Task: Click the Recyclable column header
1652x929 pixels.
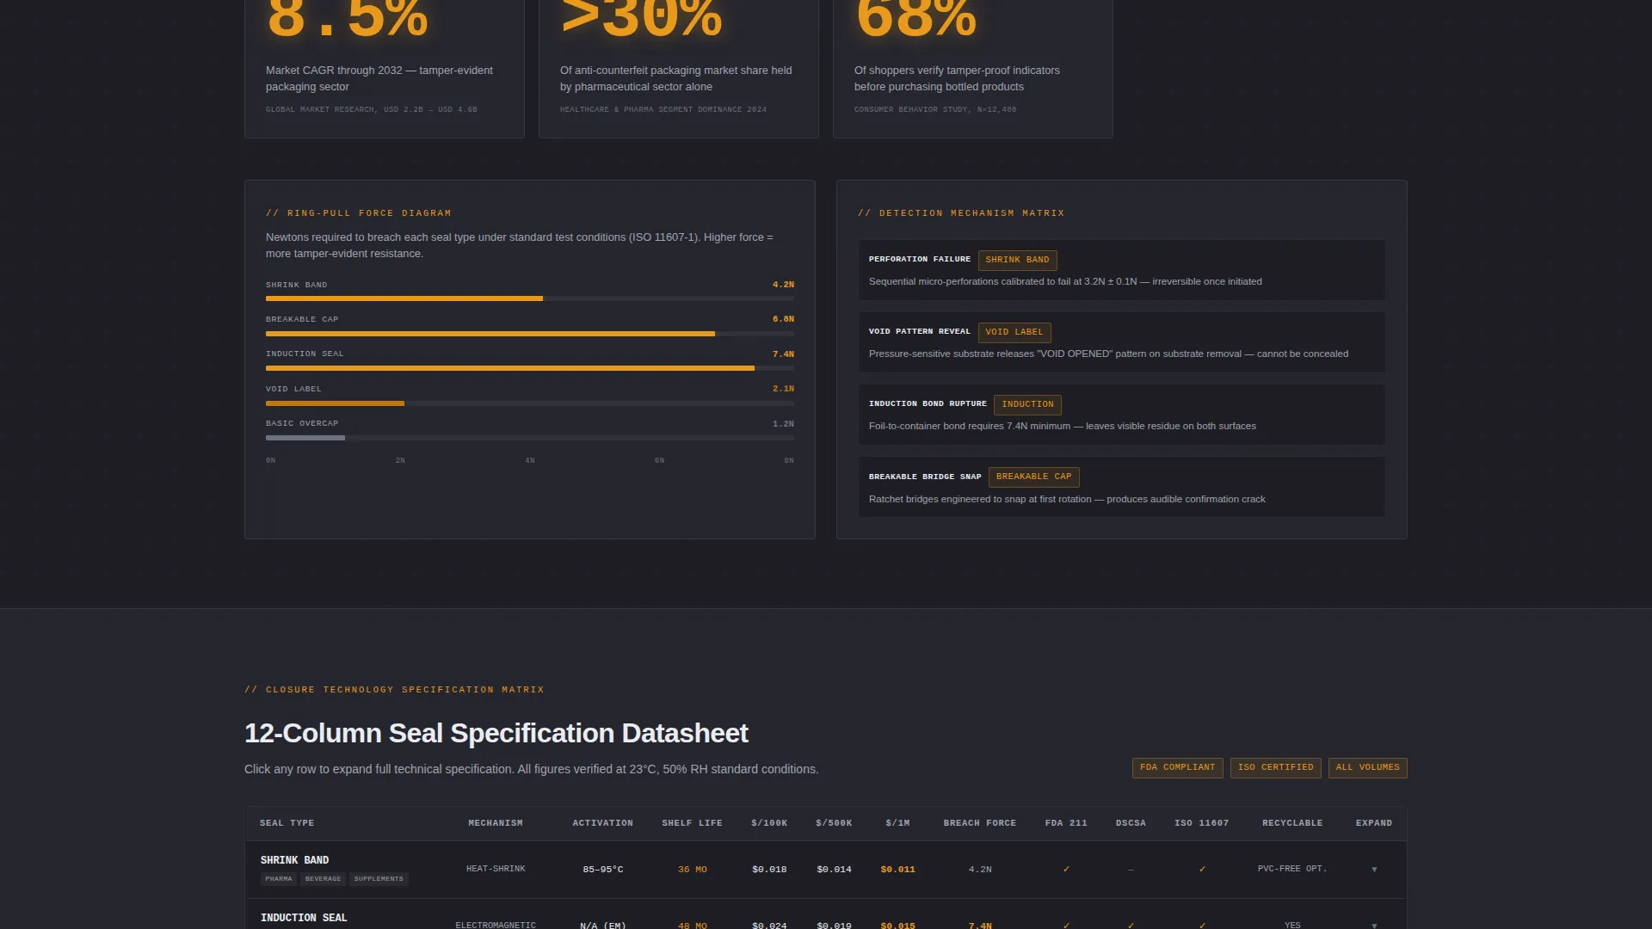Action: point(1292,823)
